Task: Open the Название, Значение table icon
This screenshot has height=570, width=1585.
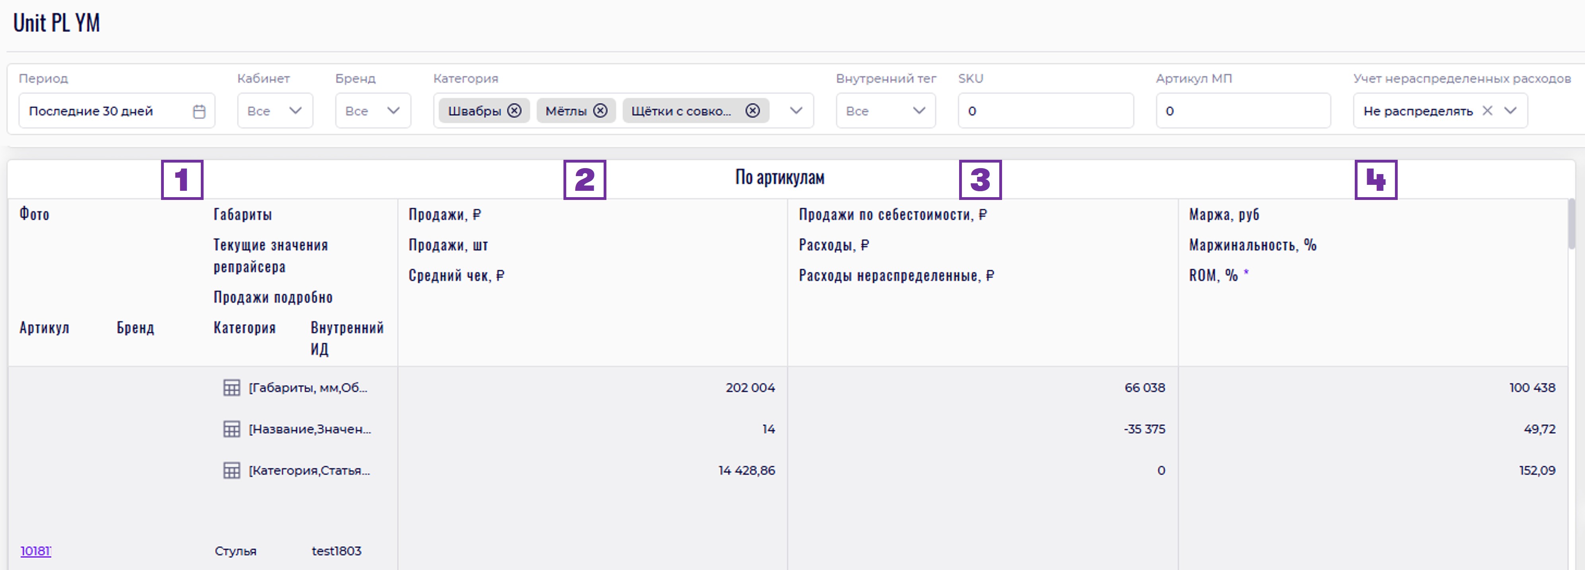Action: [x=231, y=429]
